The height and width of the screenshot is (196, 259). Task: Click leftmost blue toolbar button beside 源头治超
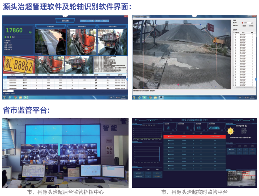(84, 21)
